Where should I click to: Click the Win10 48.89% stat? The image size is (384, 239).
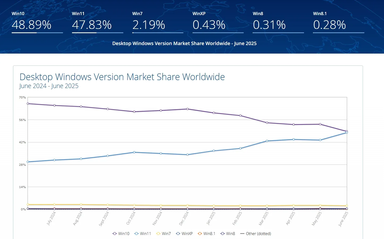(32, 25)
